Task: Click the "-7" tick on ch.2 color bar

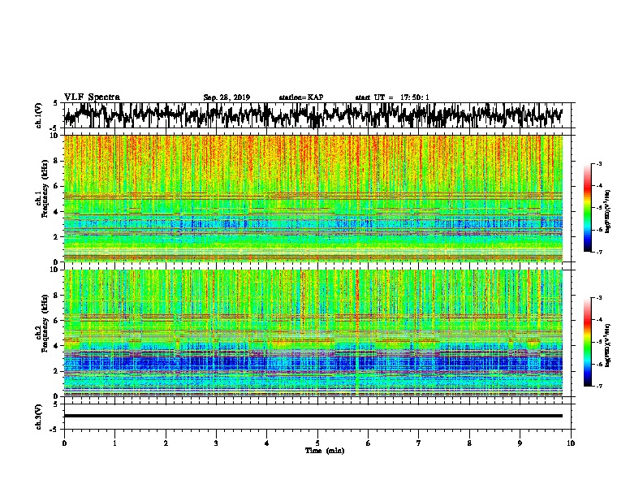Action: point(599,386)
